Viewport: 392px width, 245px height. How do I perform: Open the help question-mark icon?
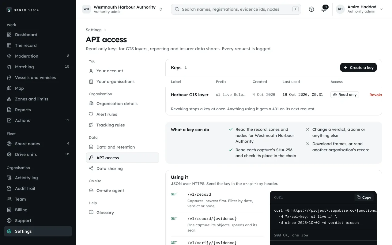pyautogui.click(x=311, y=9)
